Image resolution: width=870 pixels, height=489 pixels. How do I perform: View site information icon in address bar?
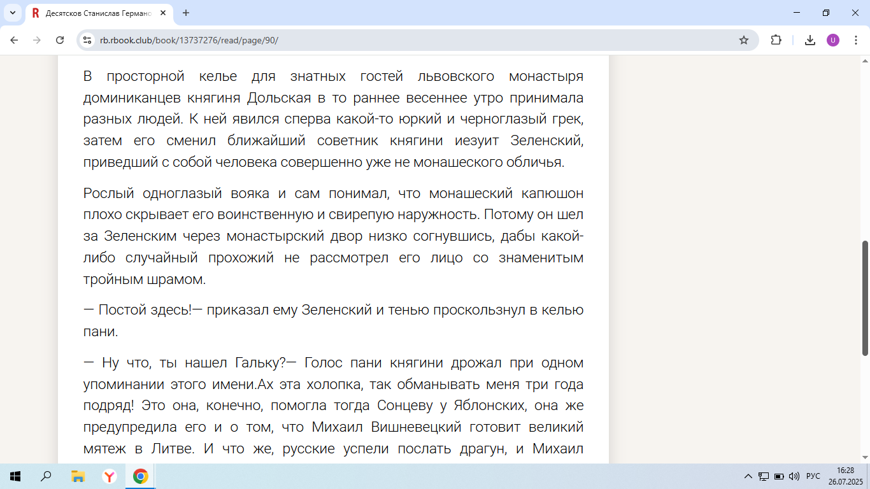[88, 40]
